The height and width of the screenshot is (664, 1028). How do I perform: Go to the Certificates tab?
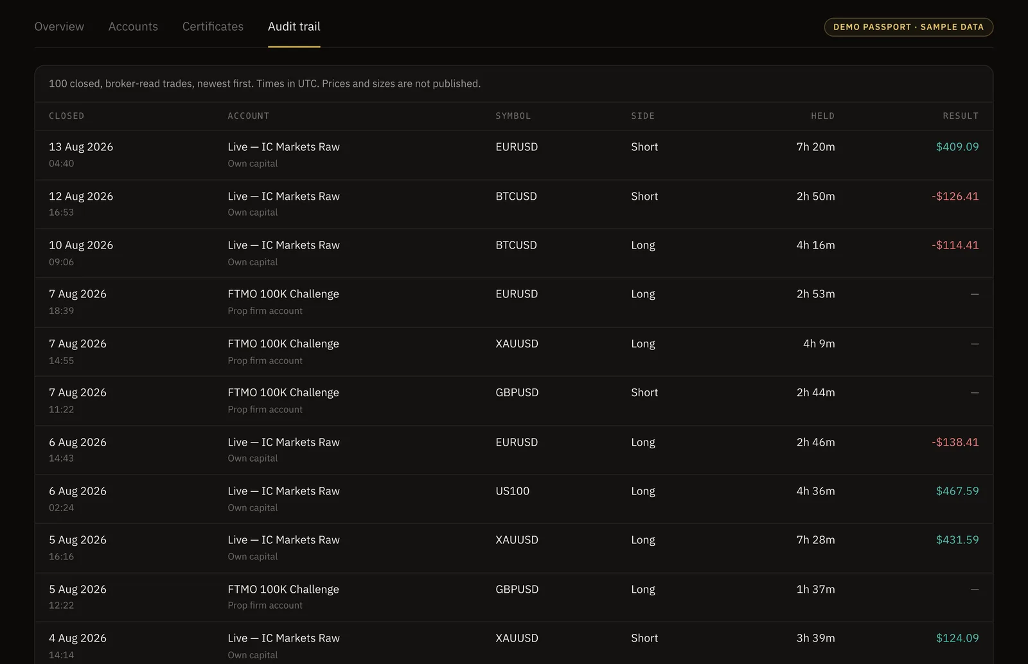[x=213, y=26]
